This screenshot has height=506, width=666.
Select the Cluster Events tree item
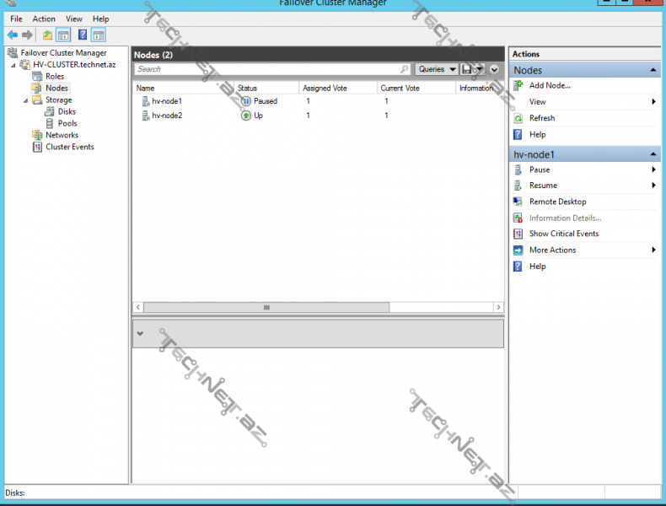point(69,147)
